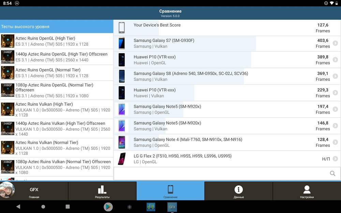Open details arrow for Samsung Galaxy S7

tap(335, 43)
